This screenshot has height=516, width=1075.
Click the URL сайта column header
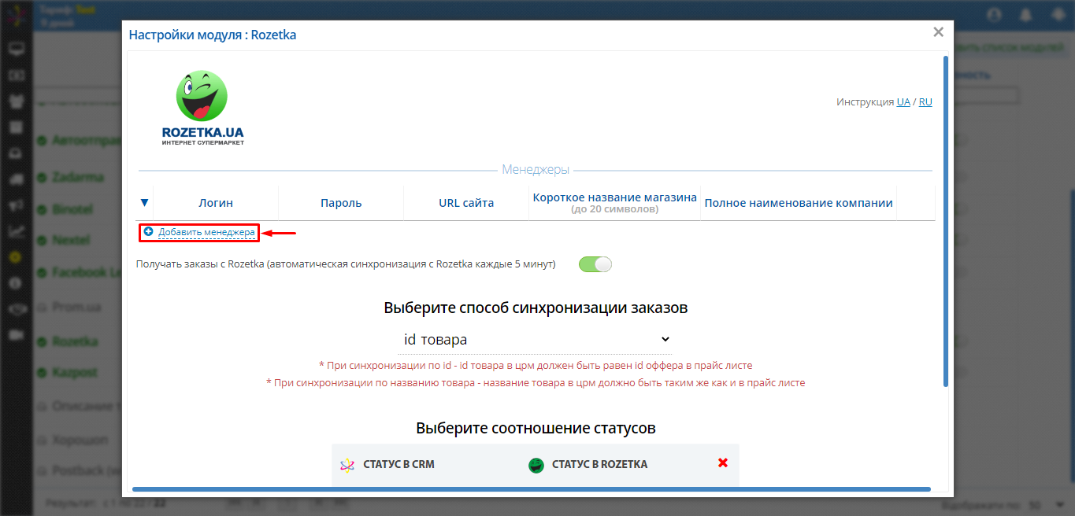tap(466, 203)
